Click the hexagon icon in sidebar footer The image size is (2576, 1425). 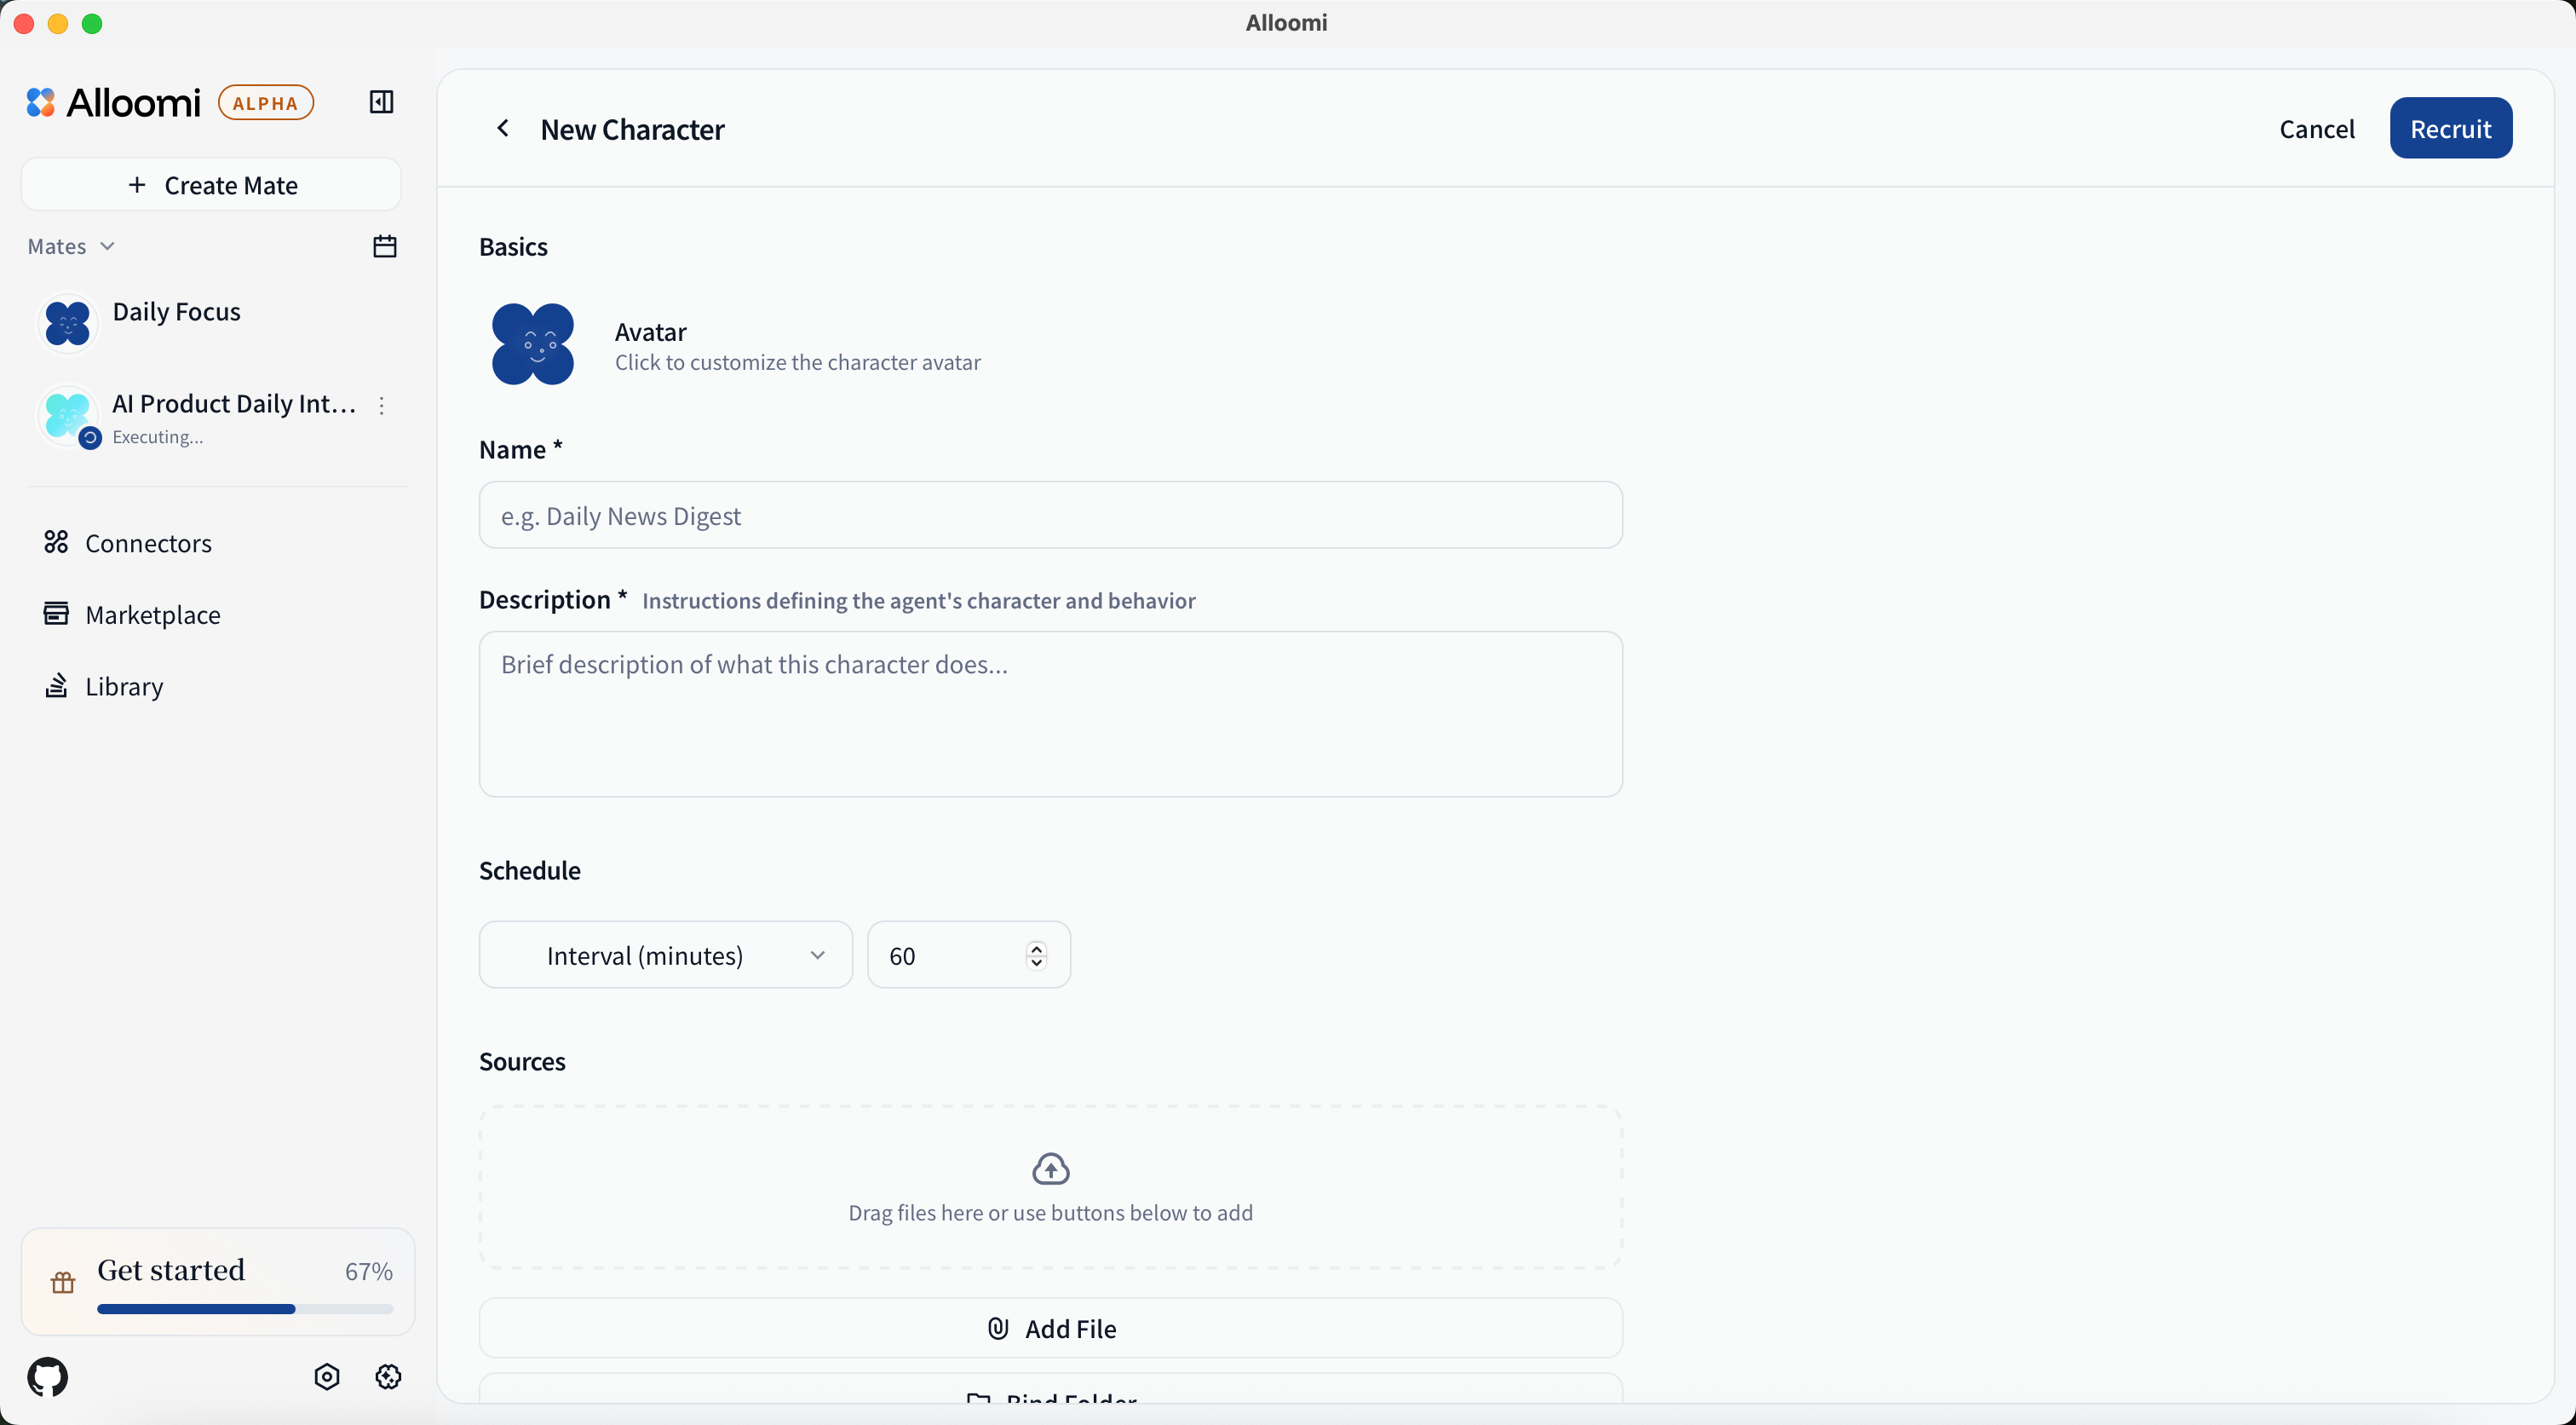[x=327, y=1377]
